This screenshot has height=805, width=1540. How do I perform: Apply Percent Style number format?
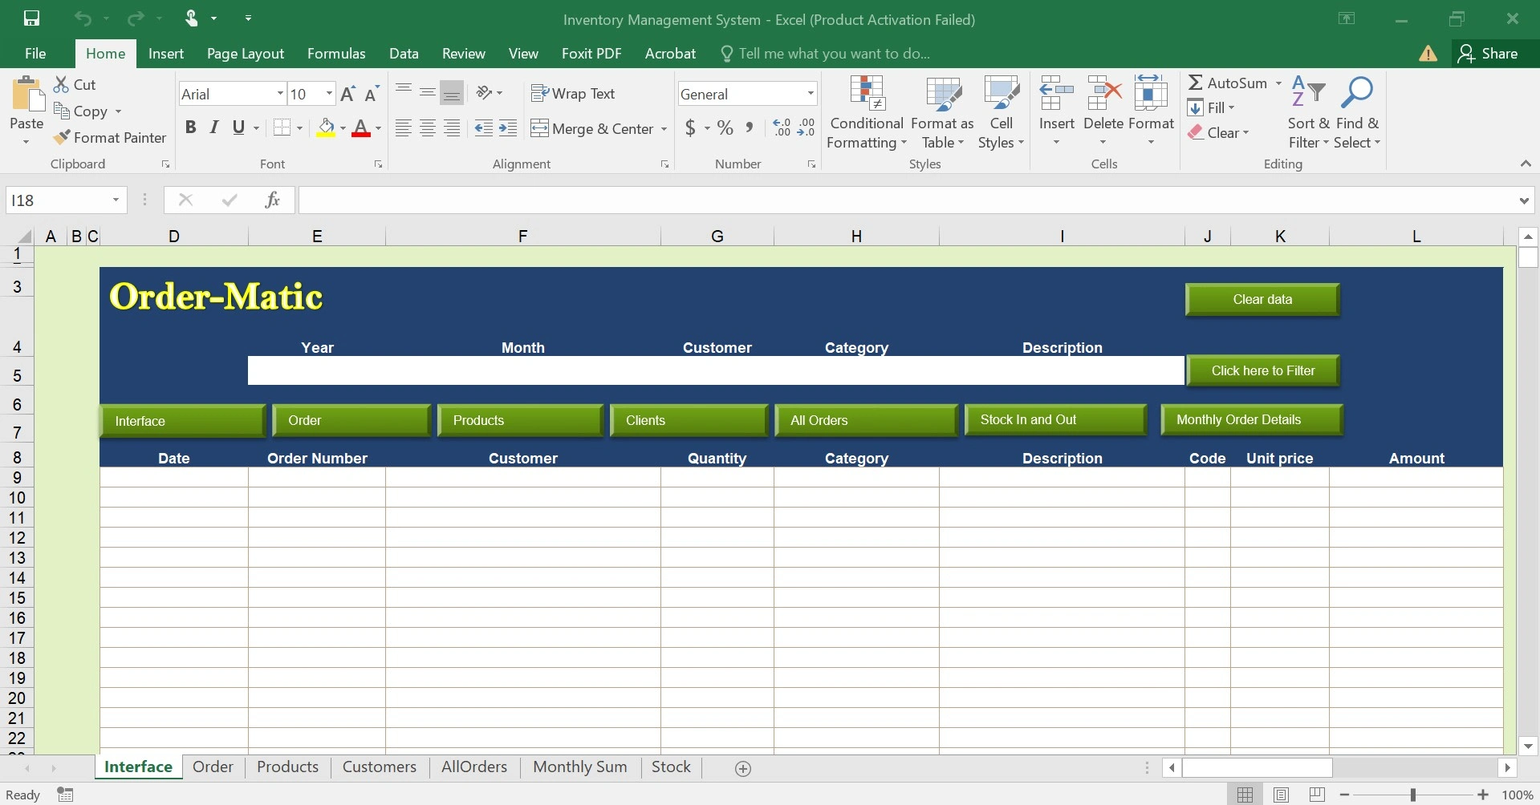(x=725, y=127)
